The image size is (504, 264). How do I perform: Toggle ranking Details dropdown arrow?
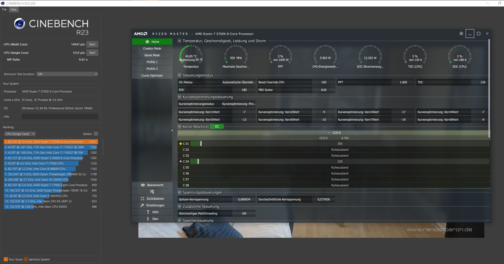pyautogui.click(x=96, y=134)
